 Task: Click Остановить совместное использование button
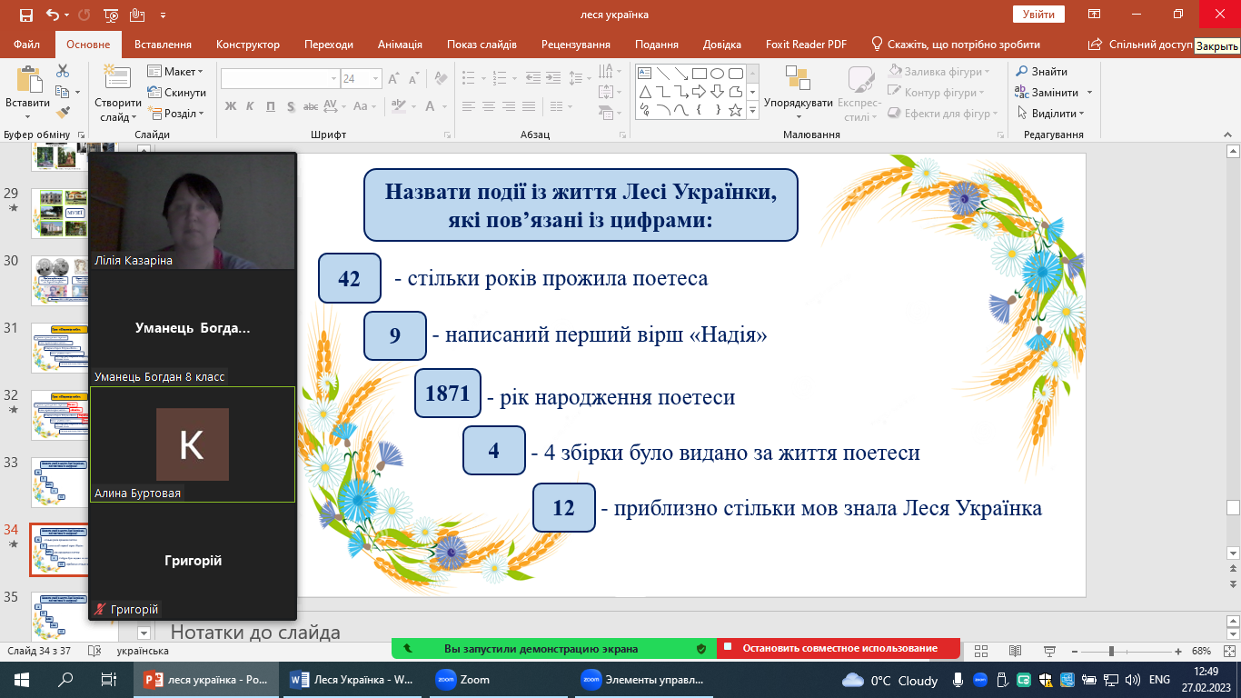[x=839, y=649]
